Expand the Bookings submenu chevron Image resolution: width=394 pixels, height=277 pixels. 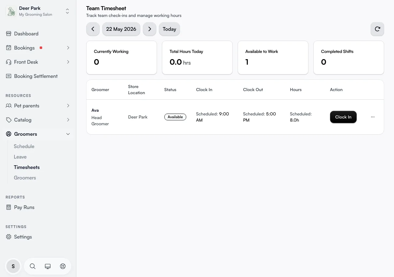pos(68,48)
